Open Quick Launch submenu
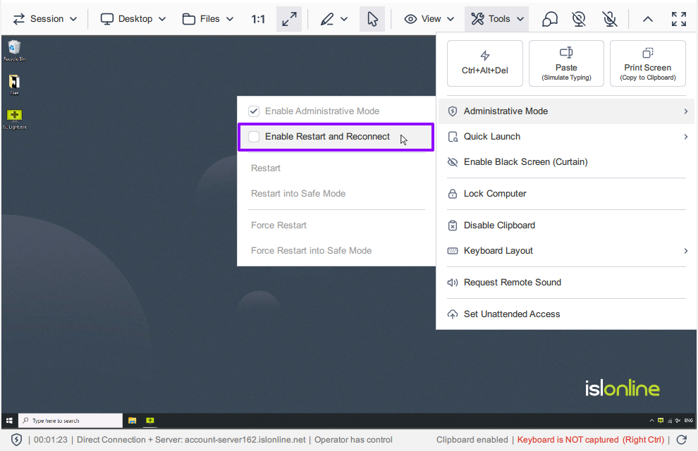 pos(567,137)
